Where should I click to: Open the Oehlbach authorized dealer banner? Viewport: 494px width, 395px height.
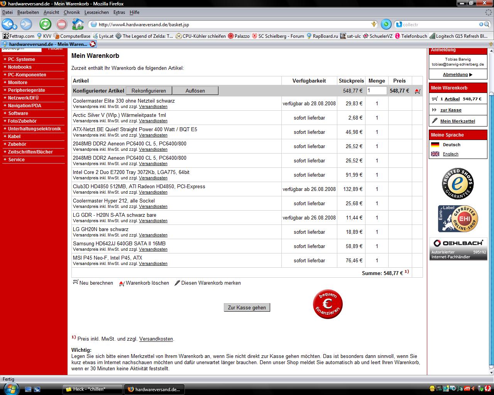(458, 249)
